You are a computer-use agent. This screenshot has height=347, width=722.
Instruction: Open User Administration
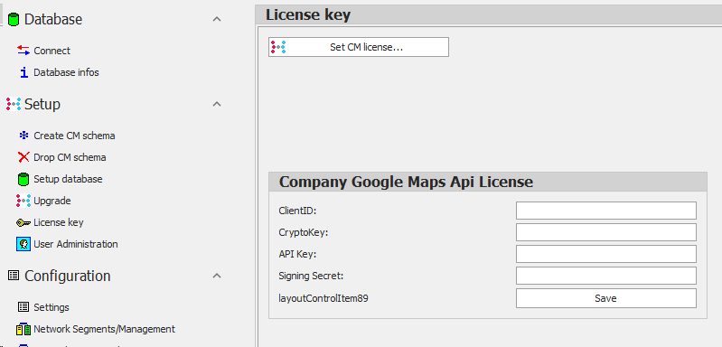coord(76,244)
